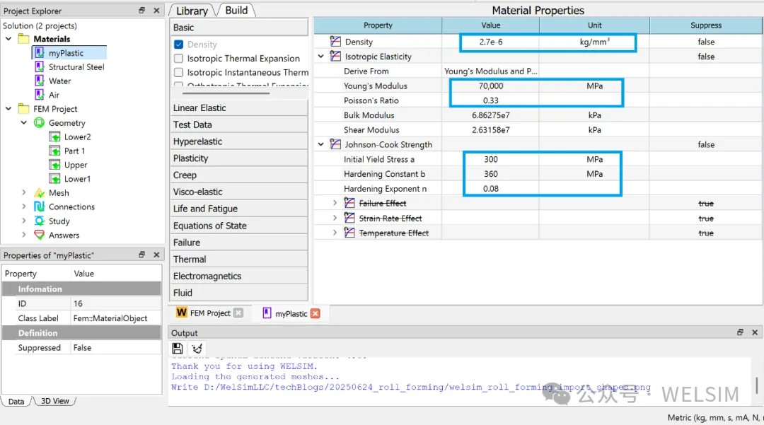The height and width of the screenshot is (425, 764).
Task: Click the Part 1 geometry icon
Action: (x=54, y=151)
